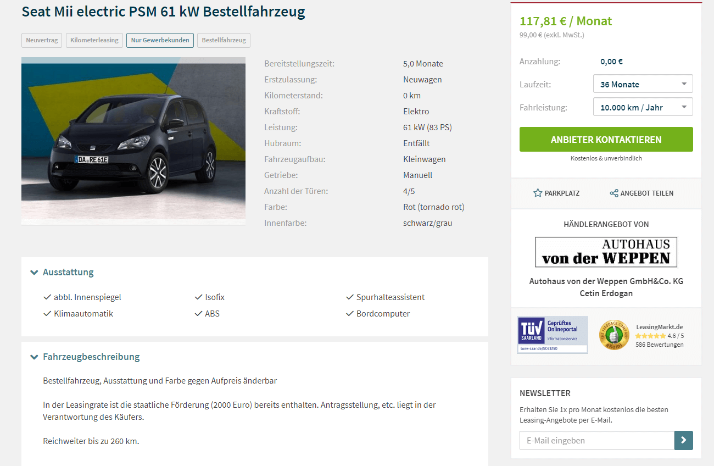Click dealer name Autohaus von der Weppen GmbH&Co. KG
The image size is (714, 466).
click(606, 281)
